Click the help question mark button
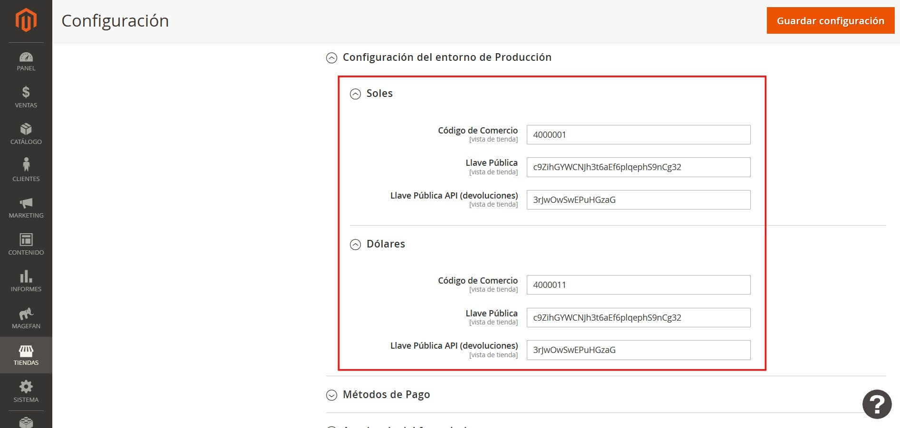The height and width of the screenshot is (428, 900). 877,404
